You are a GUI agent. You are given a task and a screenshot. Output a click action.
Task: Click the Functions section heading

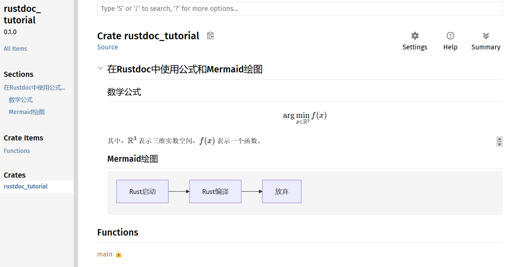coord(118,232)
